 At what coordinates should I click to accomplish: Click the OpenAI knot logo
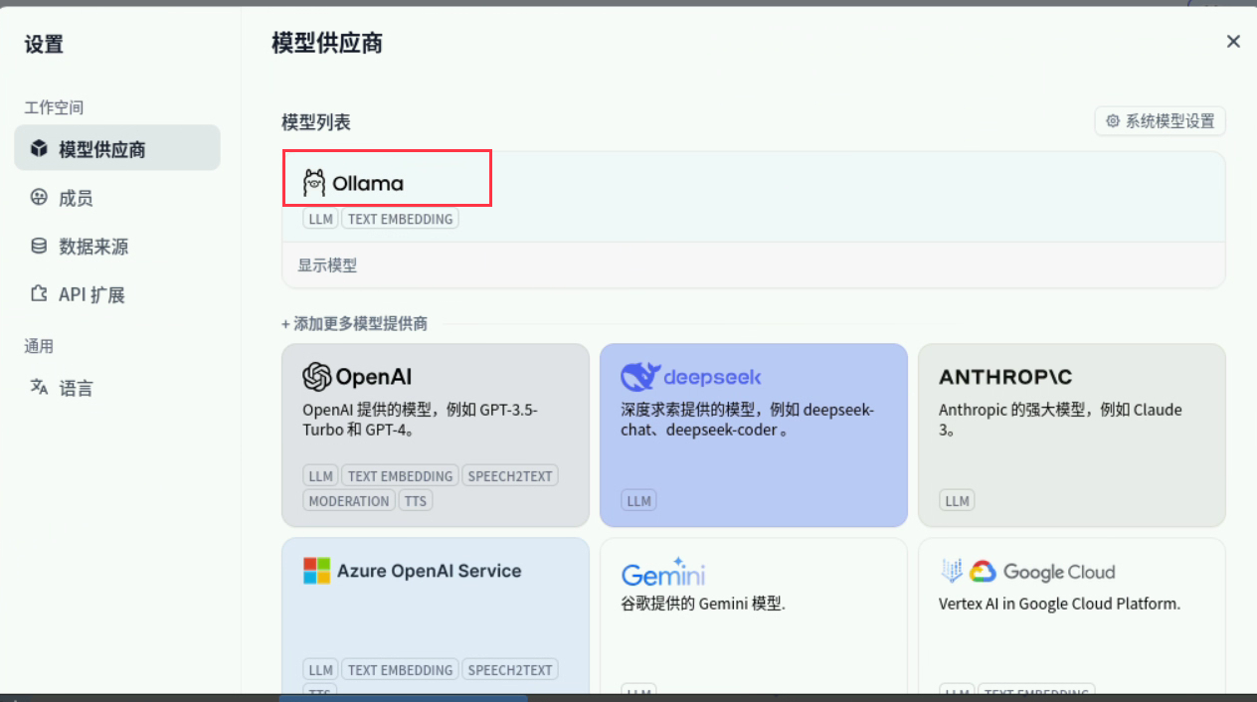point(316,377)
